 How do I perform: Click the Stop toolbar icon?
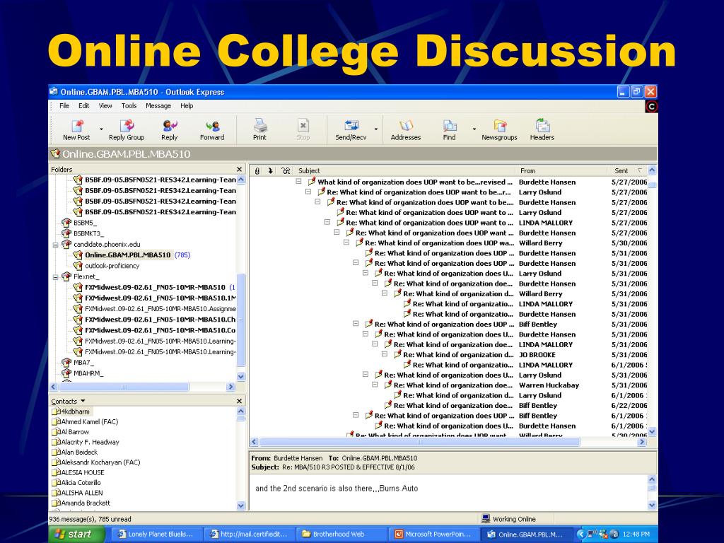point(303,130)
